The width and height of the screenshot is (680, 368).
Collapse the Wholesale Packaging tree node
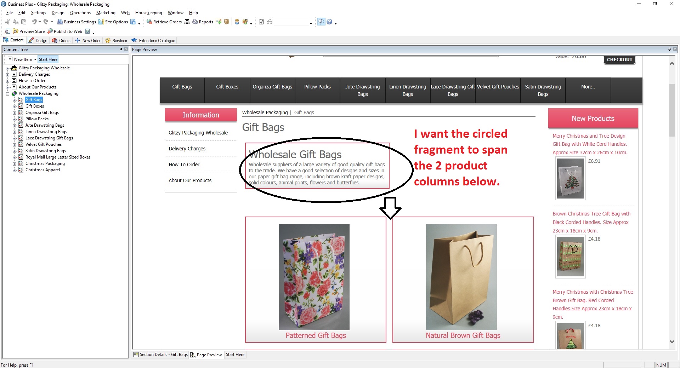8,94
